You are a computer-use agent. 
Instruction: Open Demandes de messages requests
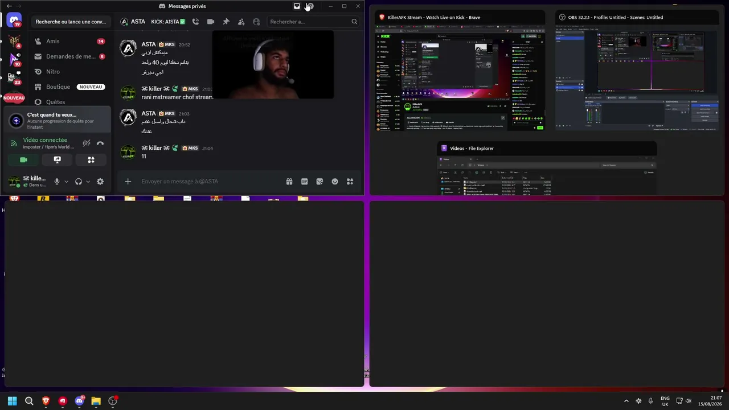coord(69,56)
